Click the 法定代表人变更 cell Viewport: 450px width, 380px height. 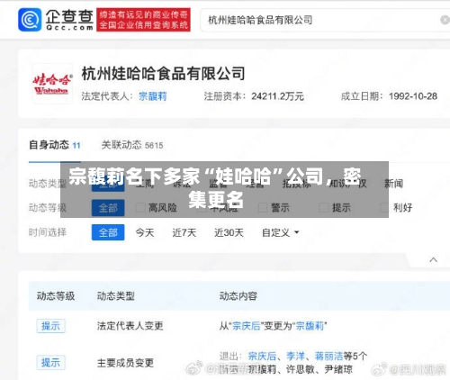[x=130, y=326]
